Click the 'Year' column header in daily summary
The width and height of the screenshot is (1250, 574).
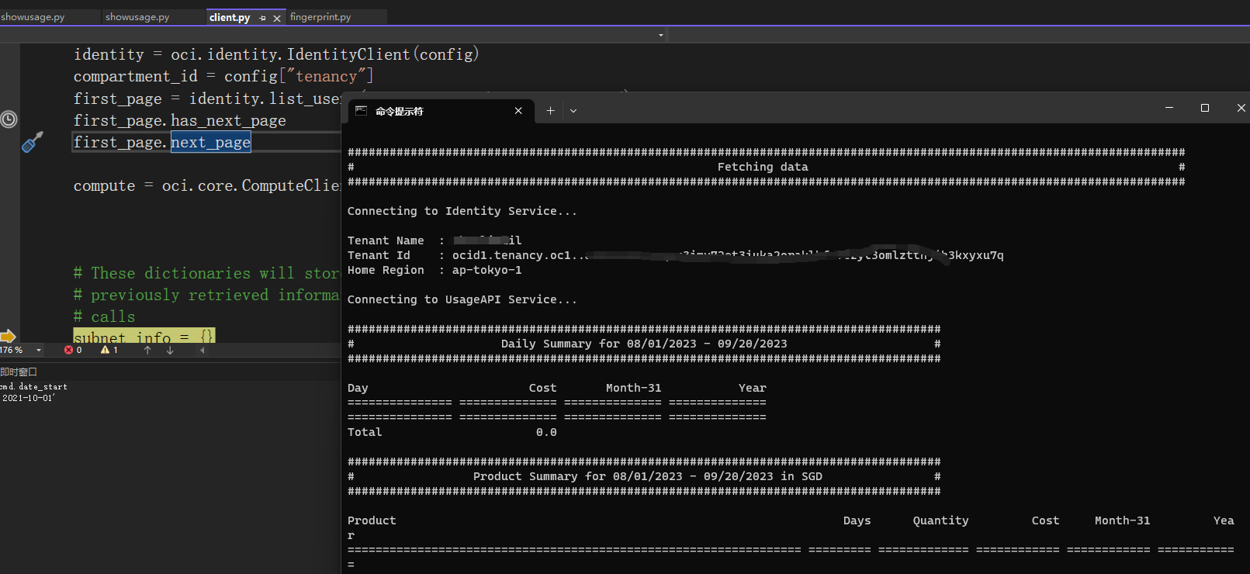click(753, 388)
